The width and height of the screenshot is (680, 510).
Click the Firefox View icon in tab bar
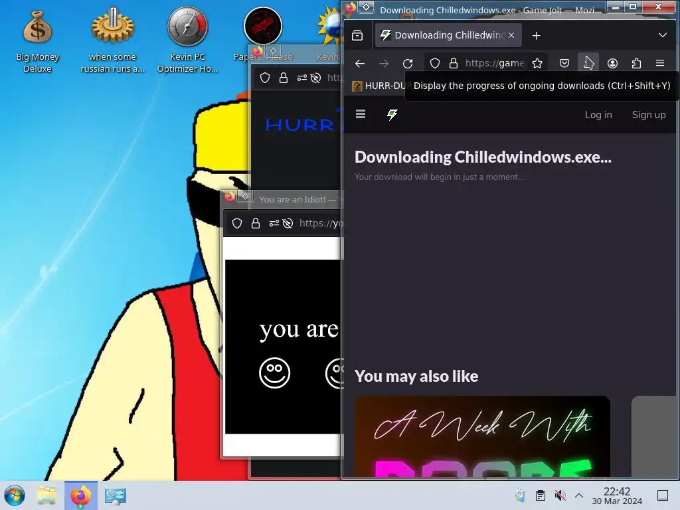[x=357, y=36]
